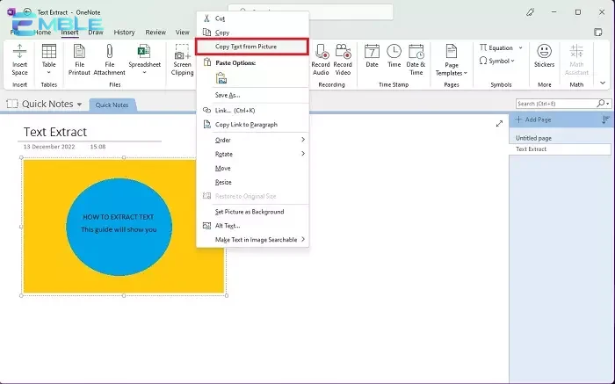Screen dimensions: 615x384
Task: Click the Add Page button
Action: 533,120
